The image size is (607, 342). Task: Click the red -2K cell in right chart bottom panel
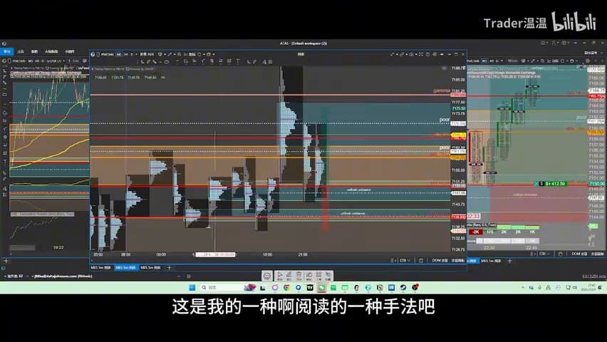pyautogui.click(x=475, y=232)
